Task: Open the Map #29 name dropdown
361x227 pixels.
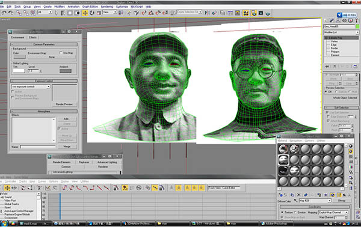Action: [315, 201]
